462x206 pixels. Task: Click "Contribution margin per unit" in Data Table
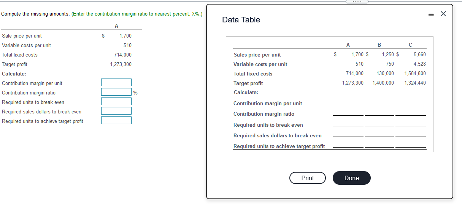point(268,104)
